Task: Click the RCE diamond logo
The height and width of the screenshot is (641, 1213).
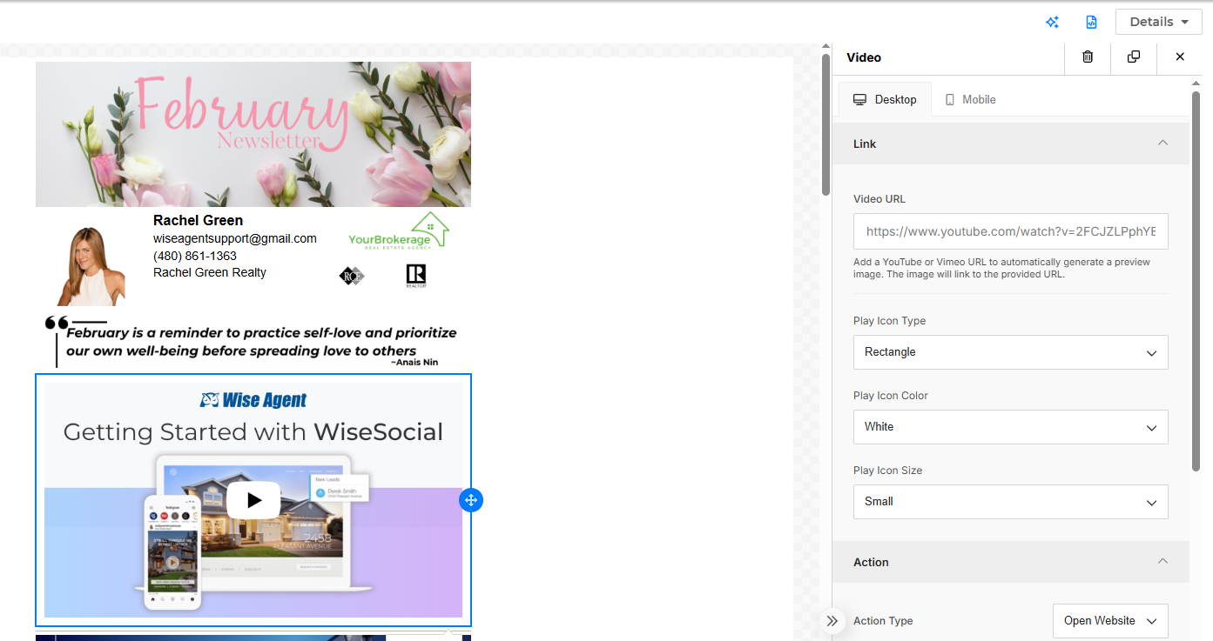Action: 352,276
